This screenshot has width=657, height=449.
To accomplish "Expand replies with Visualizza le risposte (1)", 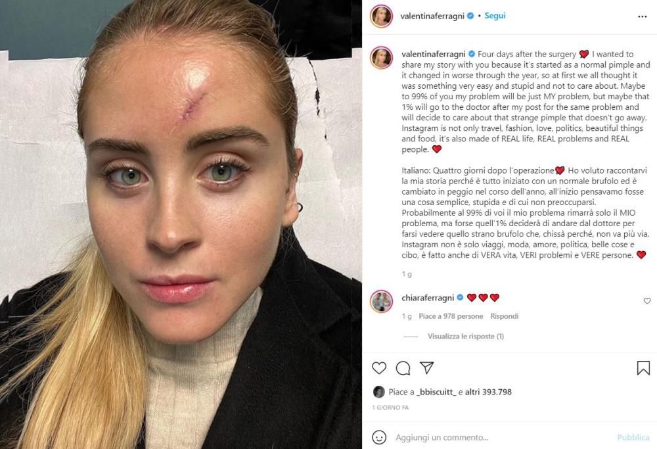I will [x=466, y=336].
